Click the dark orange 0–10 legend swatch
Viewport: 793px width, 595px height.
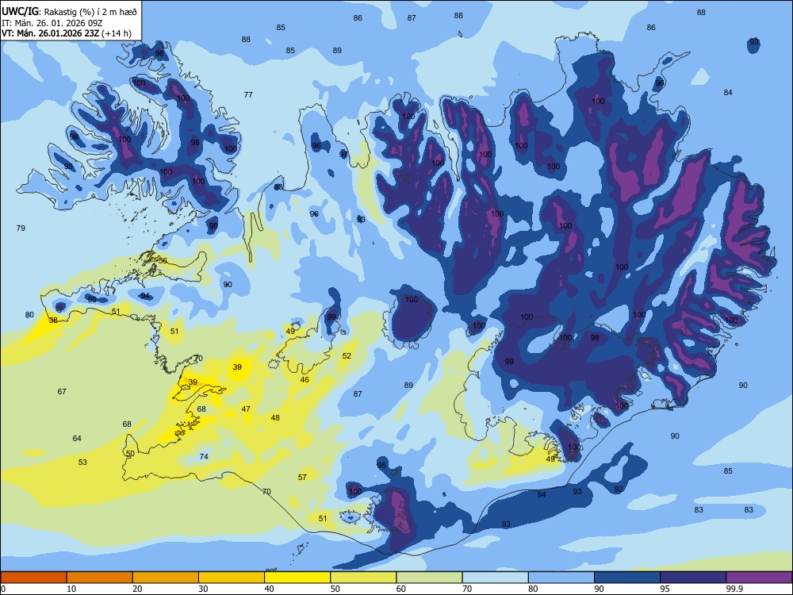[x=33, y=578]
